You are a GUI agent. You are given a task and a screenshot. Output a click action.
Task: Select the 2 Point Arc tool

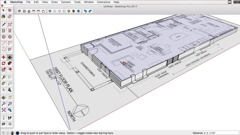10,43
